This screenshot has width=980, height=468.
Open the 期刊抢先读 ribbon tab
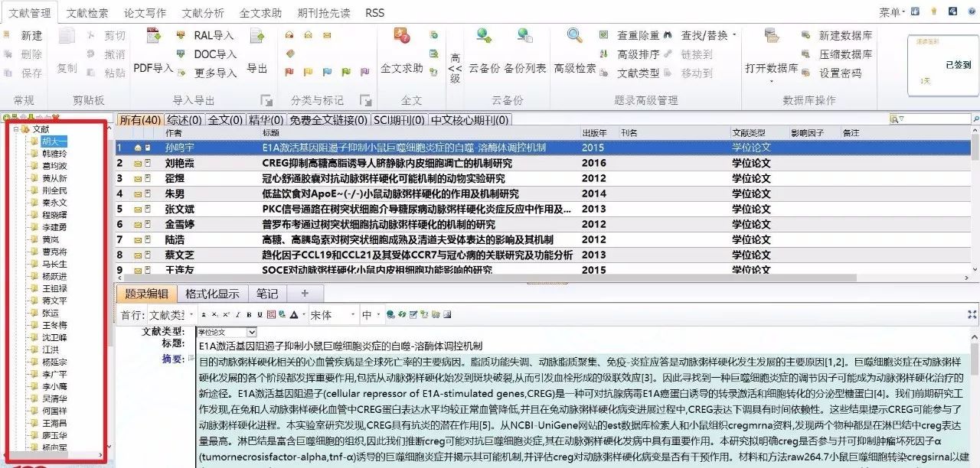324,13
